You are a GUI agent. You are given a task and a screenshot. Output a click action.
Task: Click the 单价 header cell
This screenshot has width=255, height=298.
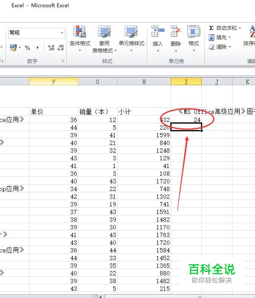click(x=54, y=112)
